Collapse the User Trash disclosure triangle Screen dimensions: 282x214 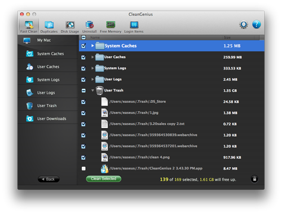(92, 90)
